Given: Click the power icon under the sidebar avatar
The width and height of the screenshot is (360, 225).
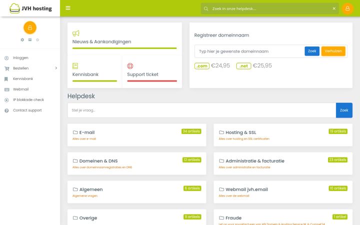Looking at the screenshot, I should tap(37, 39).
